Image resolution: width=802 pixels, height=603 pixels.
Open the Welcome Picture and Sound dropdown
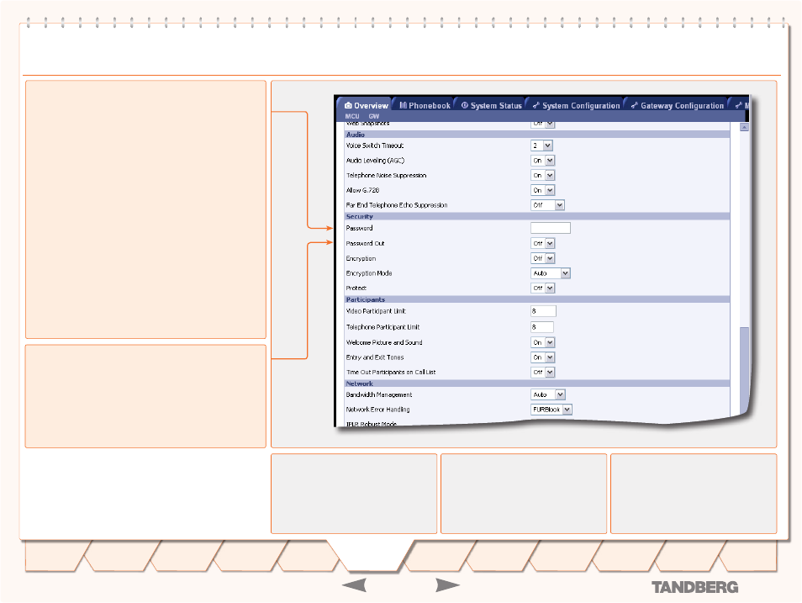click(x=543, y=342)
